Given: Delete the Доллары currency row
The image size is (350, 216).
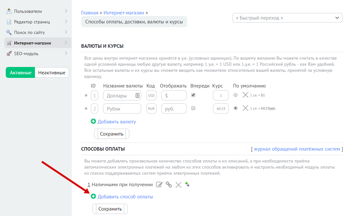Looking at the screenshot, I should pyautogui.click(x=245, y=95).
